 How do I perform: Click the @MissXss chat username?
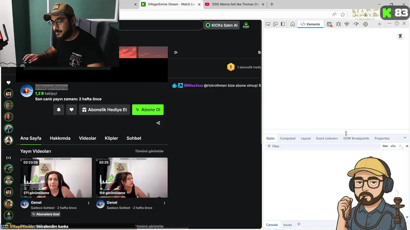point(193,86)
